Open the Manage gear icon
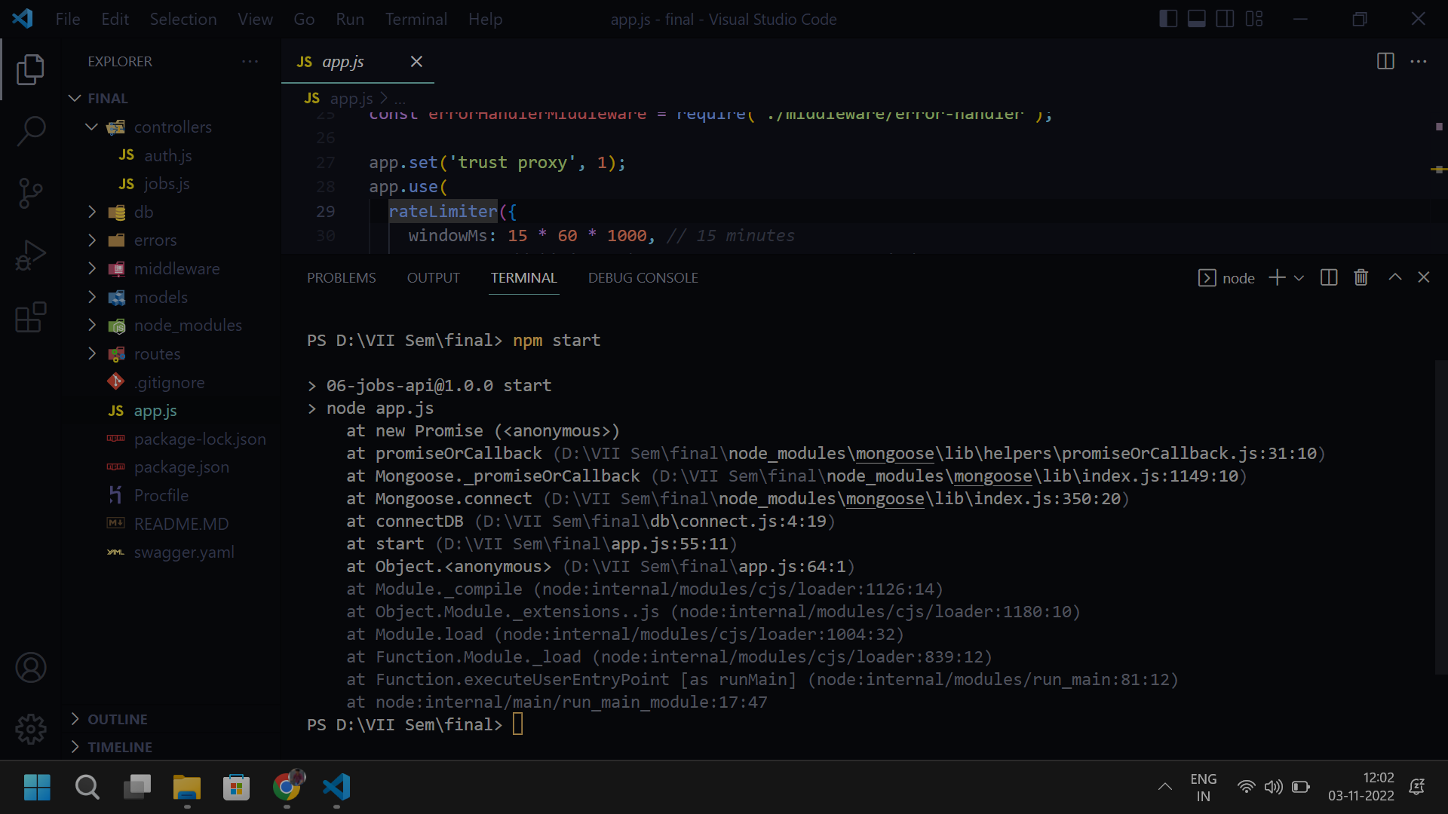 click(30, 729)
